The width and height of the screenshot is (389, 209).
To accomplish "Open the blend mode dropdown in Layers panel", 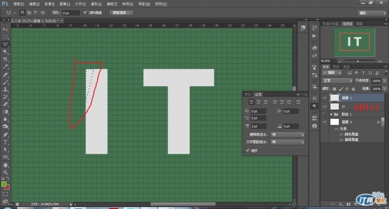I will pyautogui.click(x=337, y=80).
